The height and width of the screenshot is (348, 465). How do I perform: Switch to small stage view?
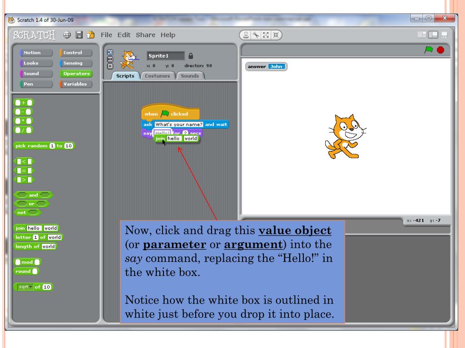click(x=422, y=35)
